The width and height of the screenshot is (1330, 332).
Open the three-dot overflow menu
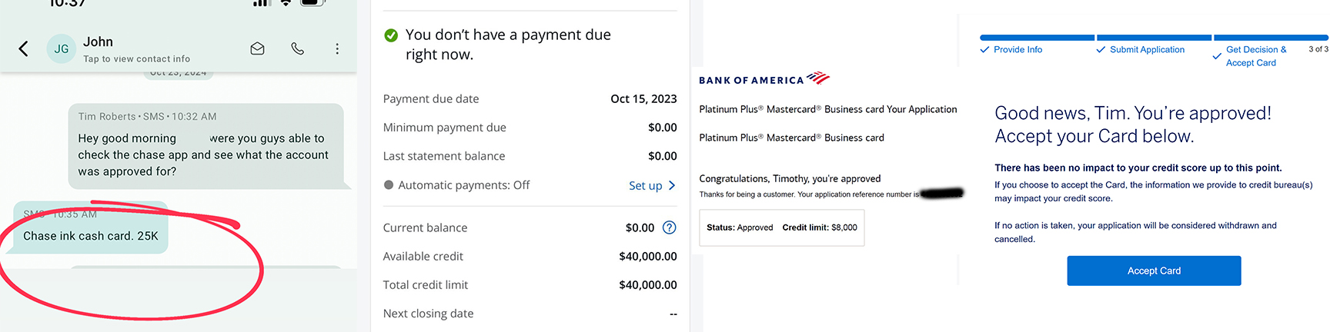(337, 48)
